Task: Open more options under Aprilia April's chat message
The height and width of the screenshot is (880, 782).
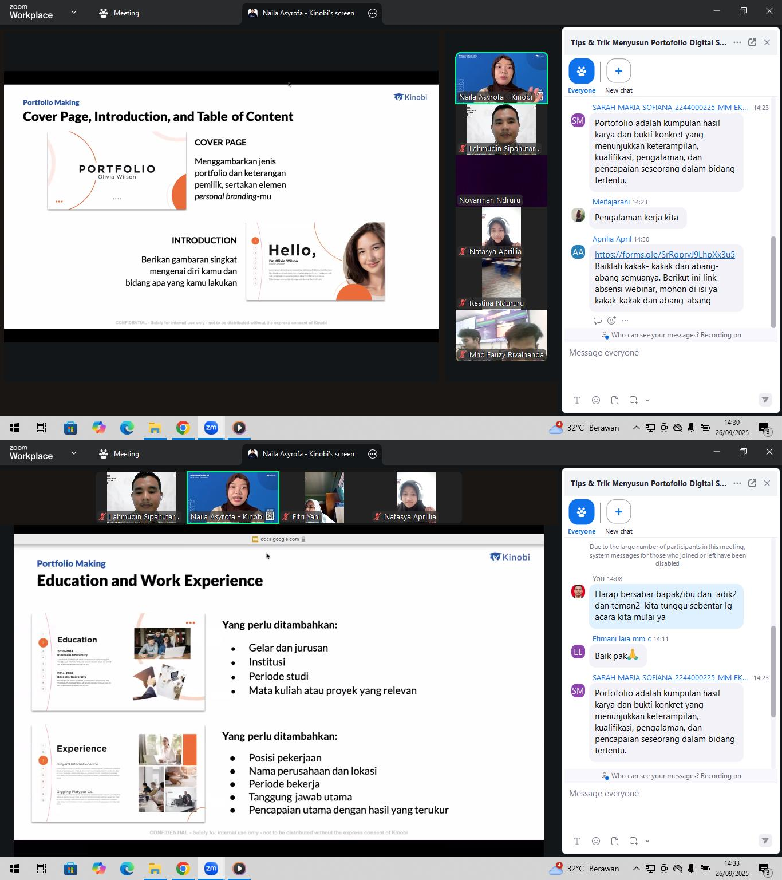Action: (x=625, y=321)
